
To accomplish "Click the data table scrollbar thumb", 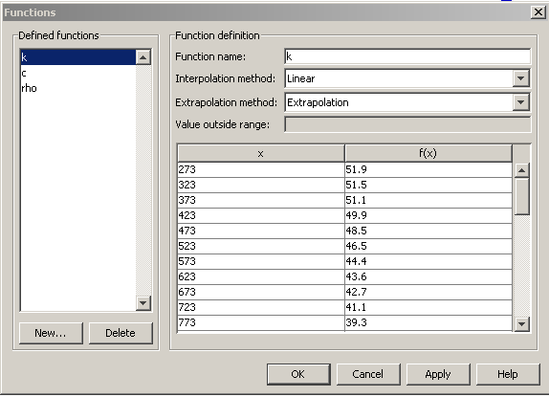I will point(521,196).
